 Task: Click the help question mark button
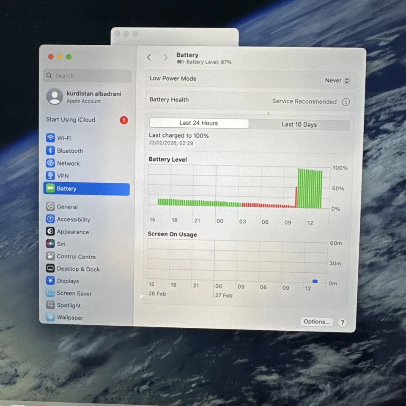click(x=342, y=323)
